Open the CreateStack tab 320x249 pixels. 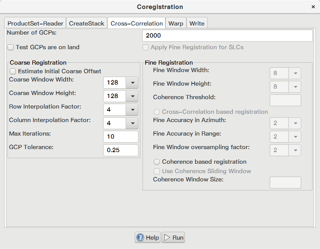click(87, 23)
